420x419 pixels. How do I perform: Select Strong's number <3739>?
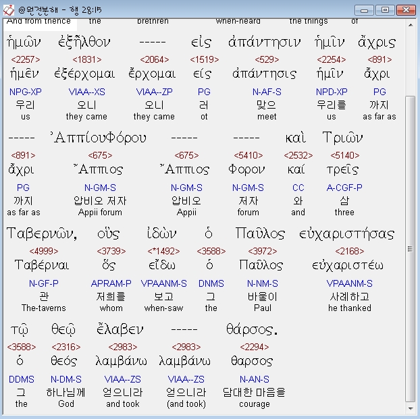[111, 251]
